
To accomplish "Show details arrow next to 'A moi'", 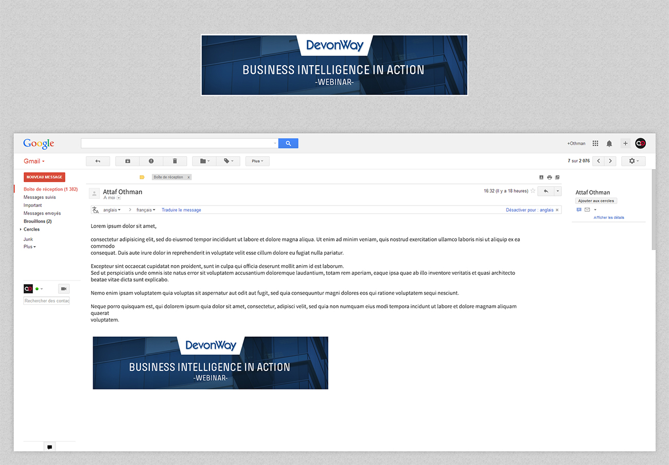I will 119,198.
